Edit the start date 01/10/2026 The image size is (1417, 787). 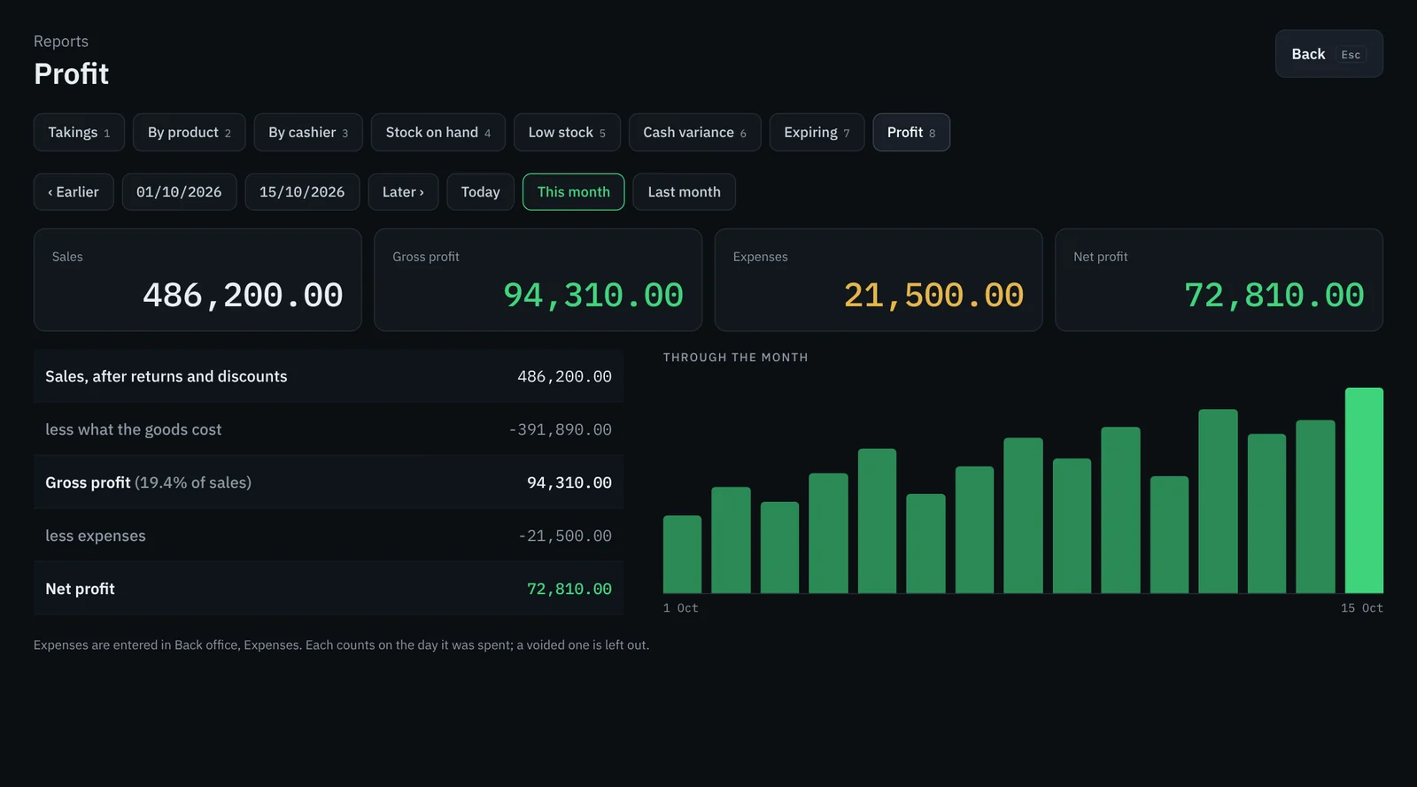tap(179, 192)
